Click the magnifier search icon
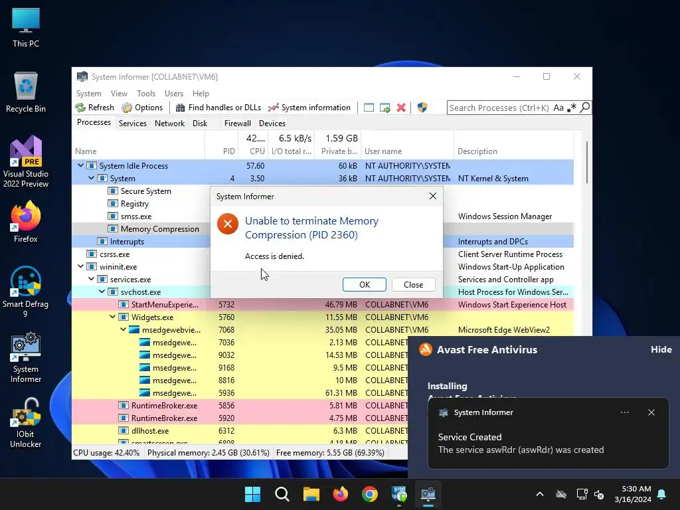Image resolution: width=680 pixels, height=510 pixels. coord(584,107)
